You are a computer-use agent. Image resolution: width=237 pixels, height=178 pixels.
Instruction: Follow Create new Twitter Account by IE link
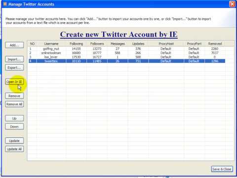(x=118, y=35)
